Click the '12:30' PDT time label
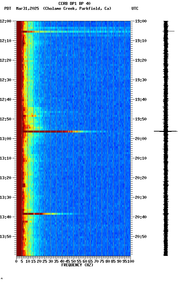Image resolution: width=180 pixels, height=282 pixels. 6,80
